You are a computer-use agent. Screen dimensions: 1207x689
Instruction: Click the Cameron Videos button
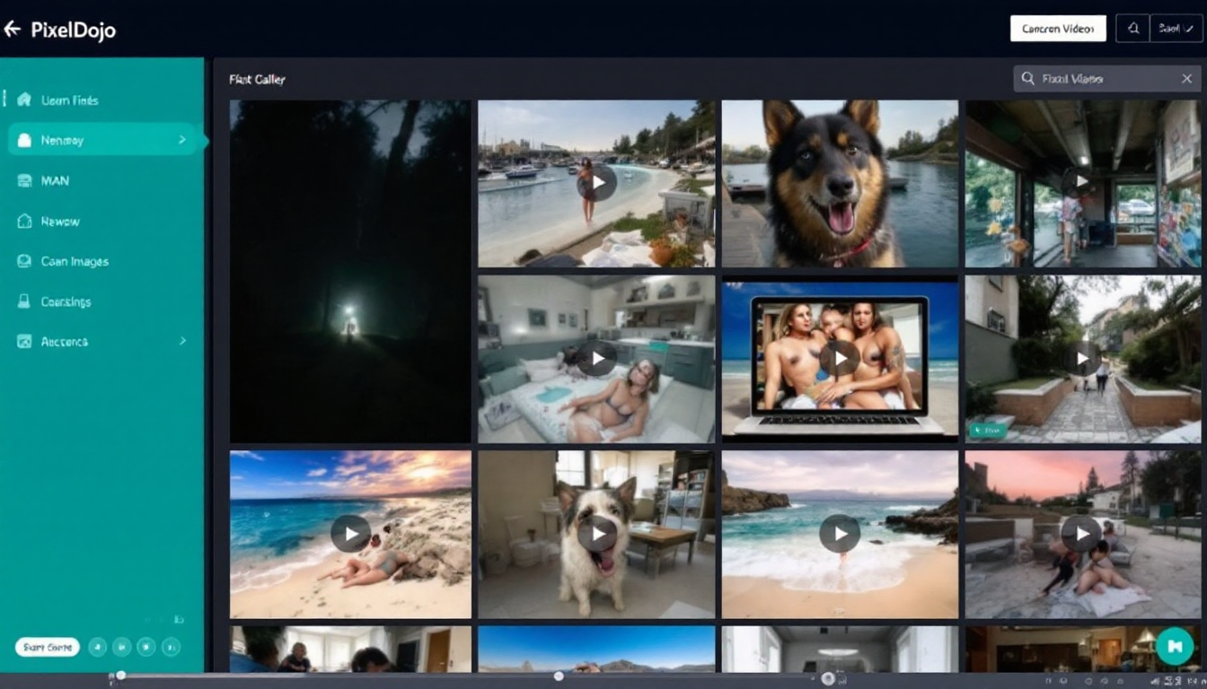coord(1058,28)
